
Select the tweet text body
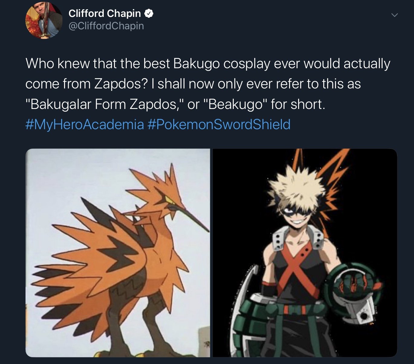point(208,94)
